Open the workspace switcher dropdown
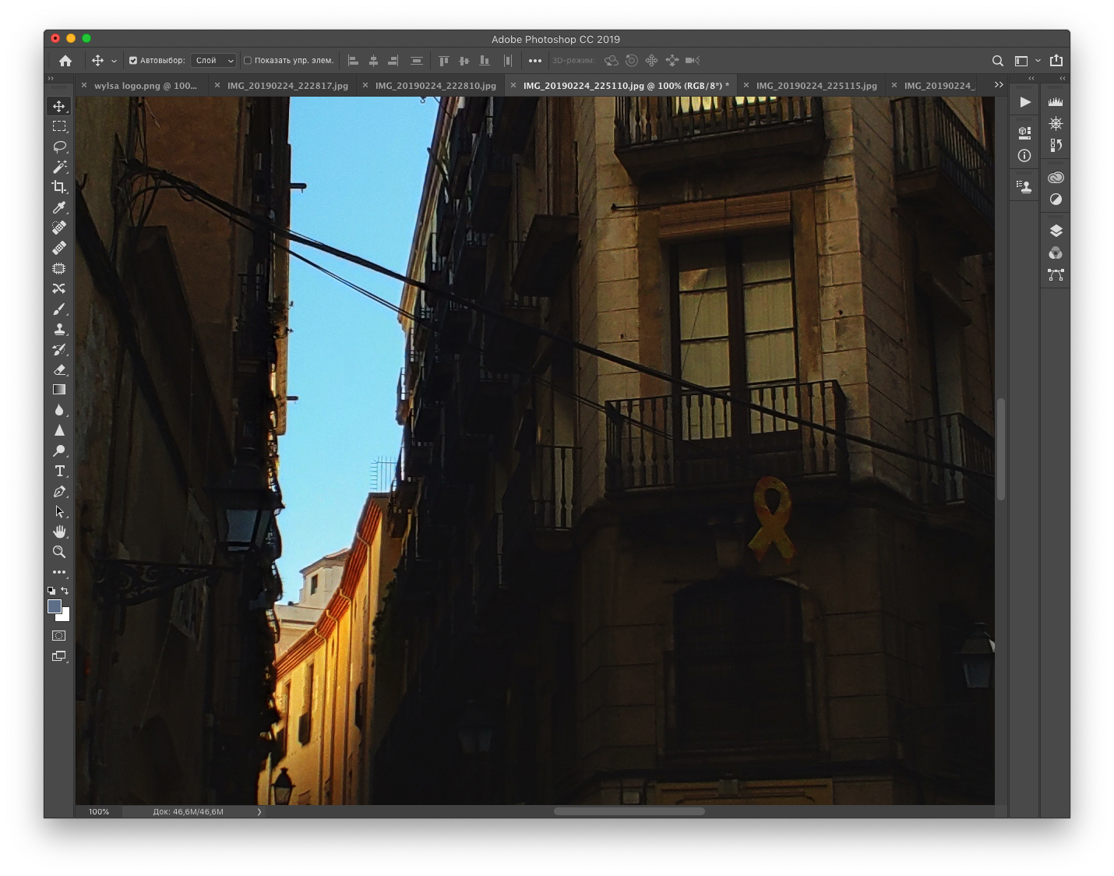This screenshot has width=1114, height=876. [1026, 61]
